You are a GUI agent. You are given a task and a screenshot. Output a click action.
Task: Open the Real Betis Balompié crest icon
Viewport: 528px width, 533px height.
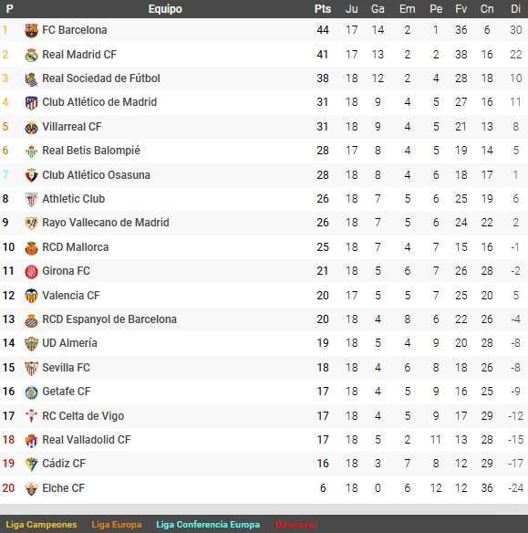(x=31, y=152)
